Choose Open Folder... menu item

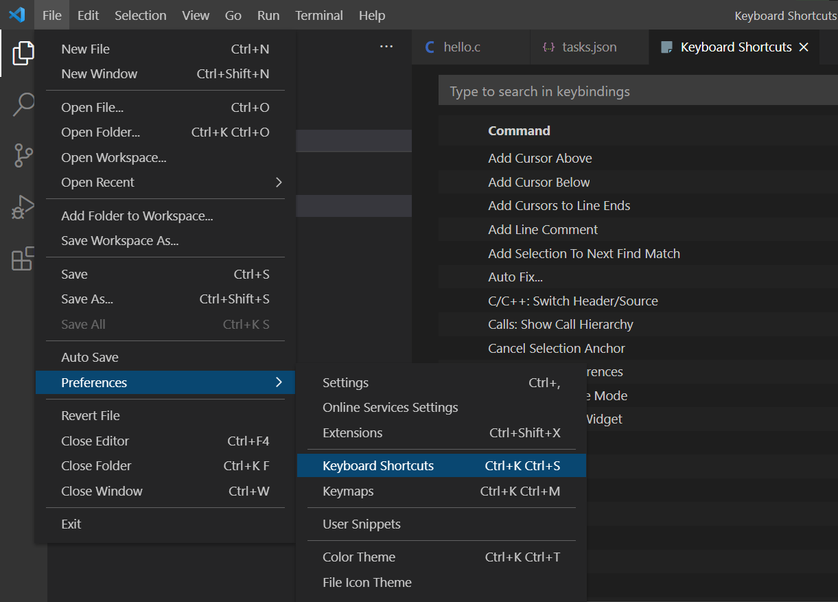point(165,132)
